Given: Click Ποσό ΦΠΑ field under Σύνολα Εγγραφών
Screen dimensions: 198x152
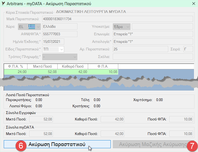Looking at the screenshot, I should point(181,119).
